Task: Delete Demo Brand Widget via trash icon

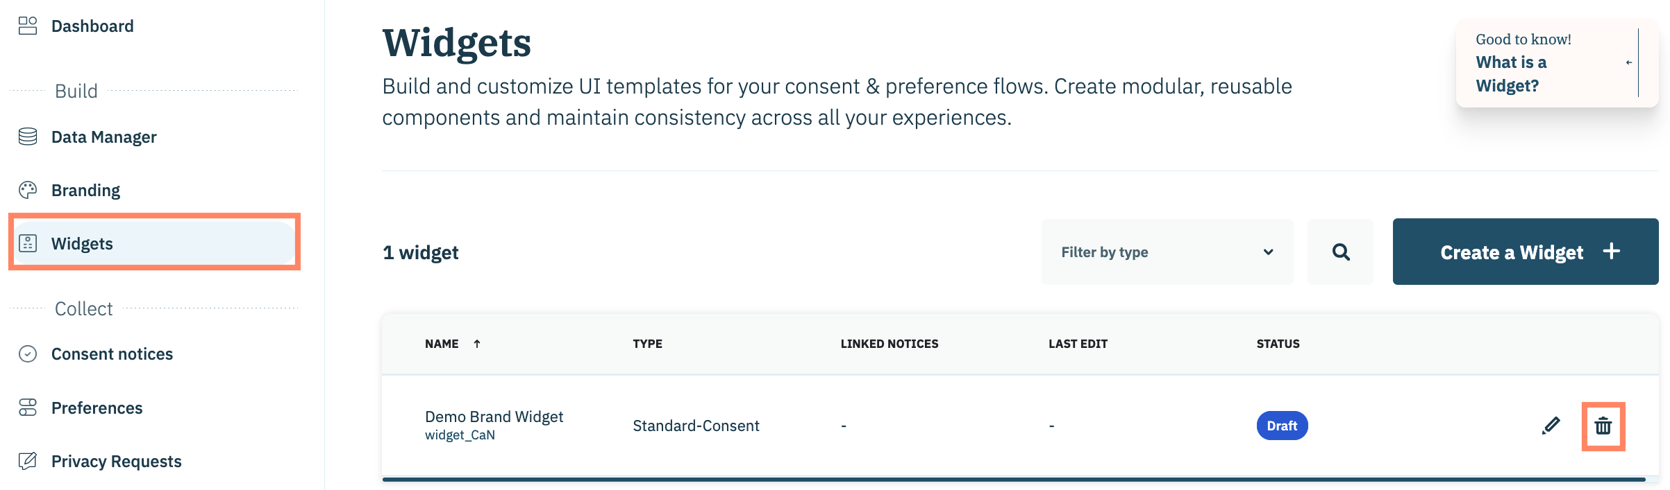Action: tap(1603, 426)
